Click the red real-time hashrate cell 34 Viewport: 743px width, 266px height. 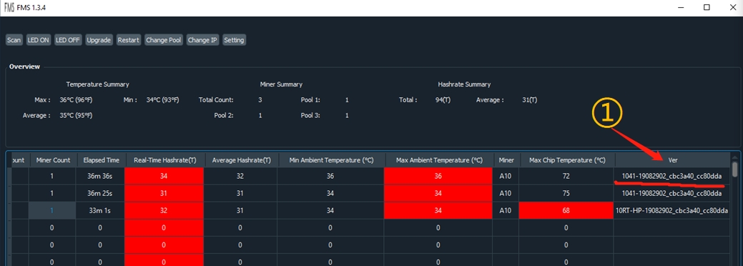click(x=164, y=176)
